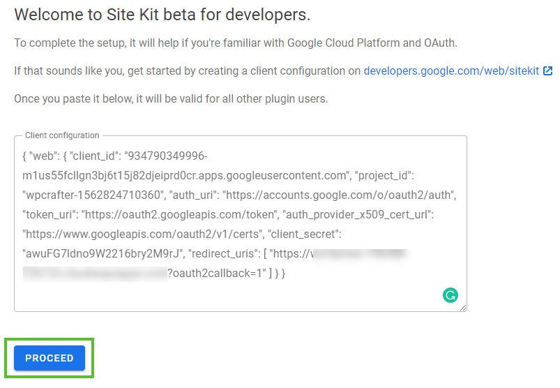Click the "project_id" text in the configuration
The image size is (560, 388).
pyautogui.click(x=381, y=175)
